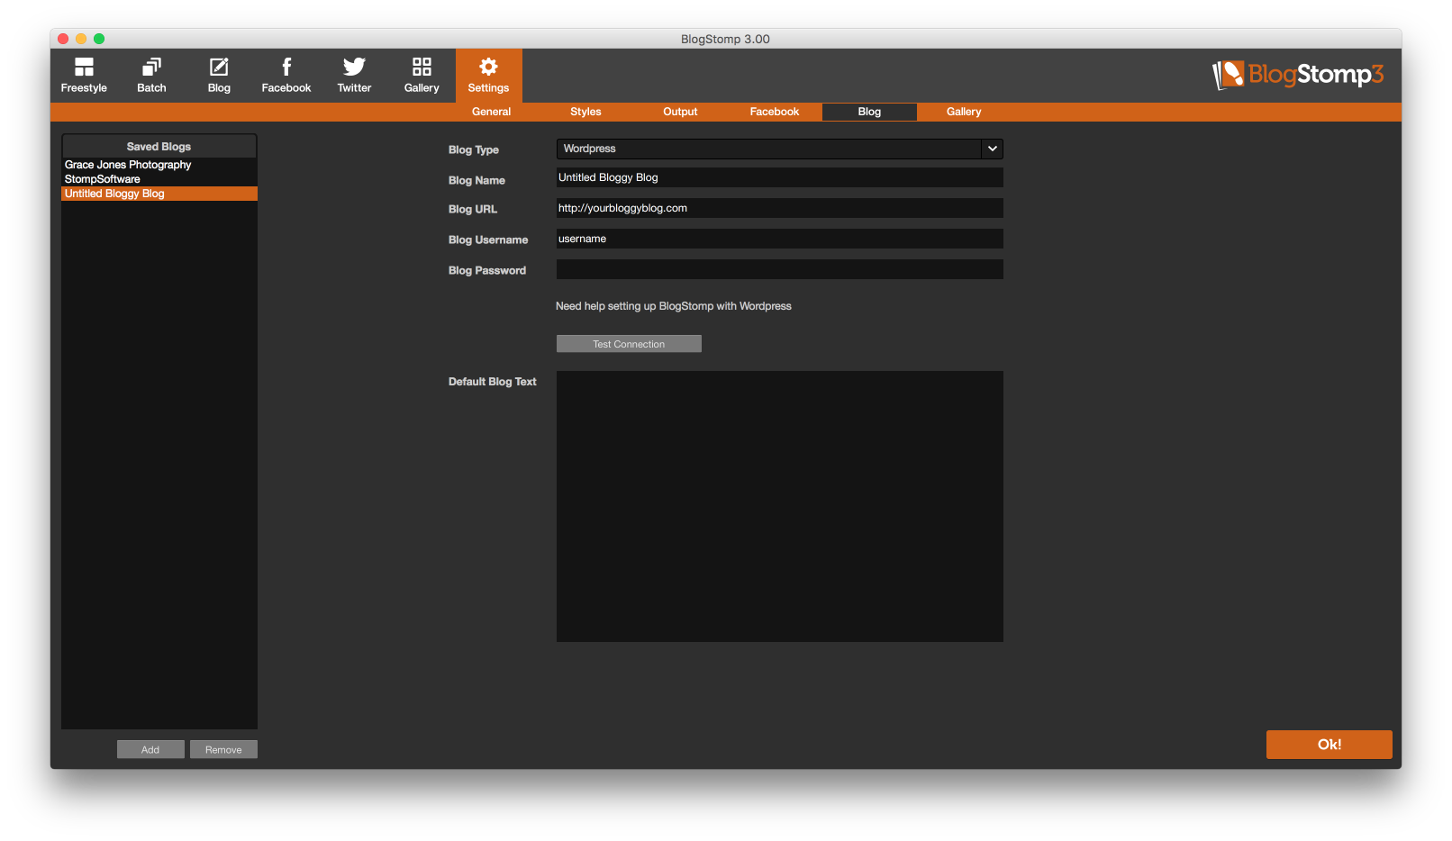1452x841 pixels.
Task: Click the Blog Name input field
Action: (x=780, y=177)
